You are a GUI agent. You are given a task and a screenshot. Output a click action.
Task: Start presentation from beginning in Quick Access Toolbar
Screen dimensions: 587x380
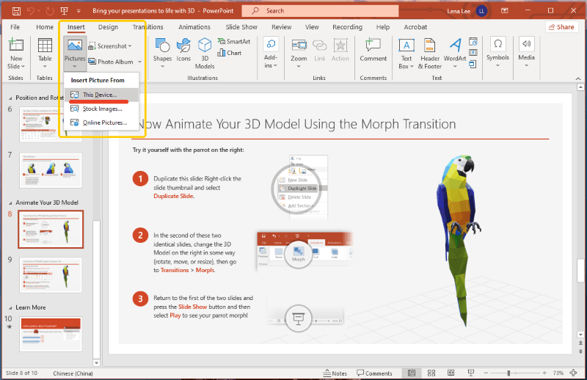(65, 11)
